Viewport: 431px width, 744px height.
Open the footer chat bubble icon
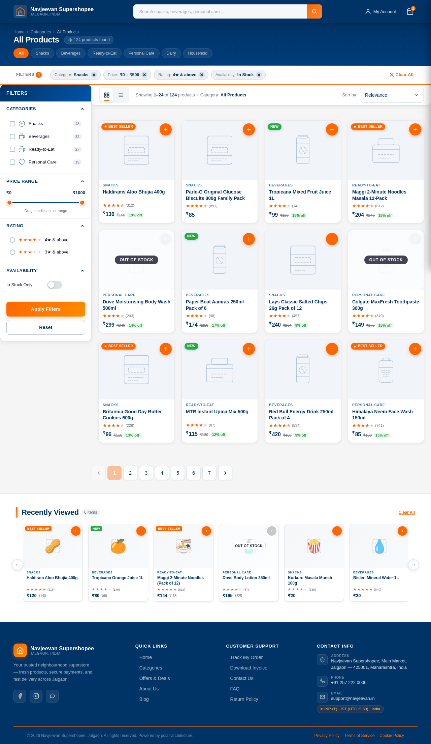52,696
